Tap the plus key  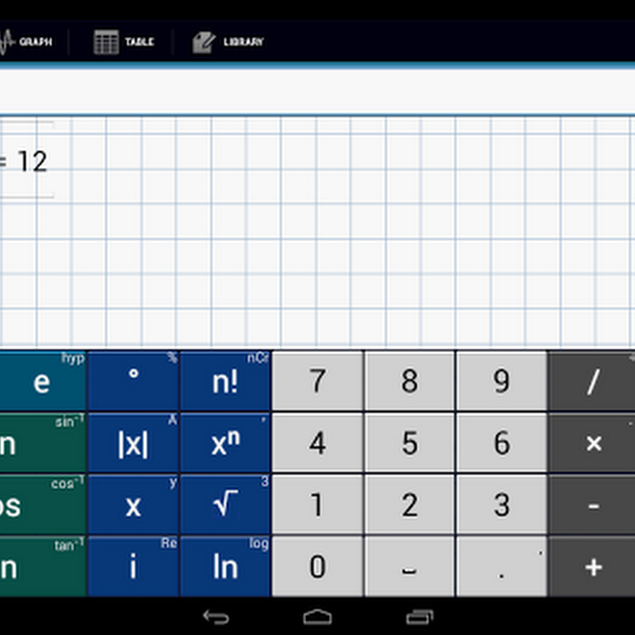pos(592,567)
